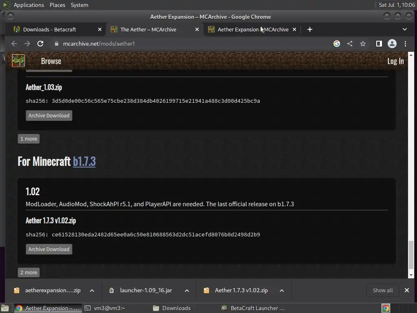The height and width of the screenshot is (313, 417).
Task: Expand the 1 more versions button
Action: coord(29,139)
